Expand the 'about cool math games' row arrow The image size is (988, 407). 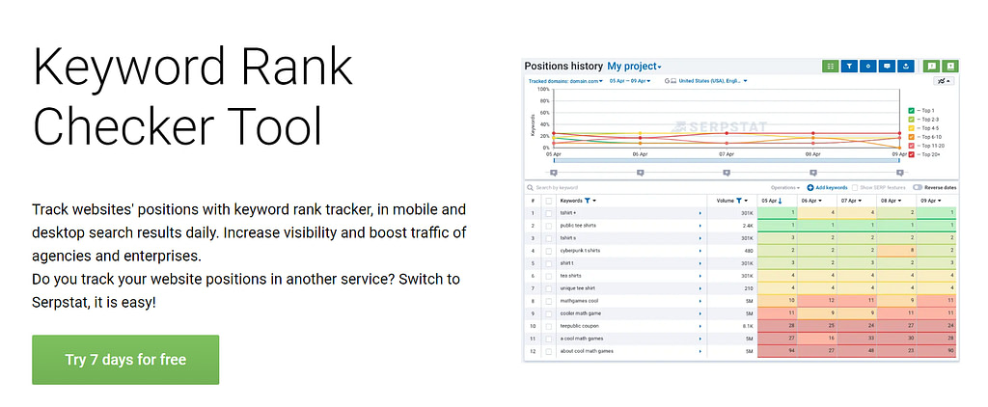click(x=700, y=352)
